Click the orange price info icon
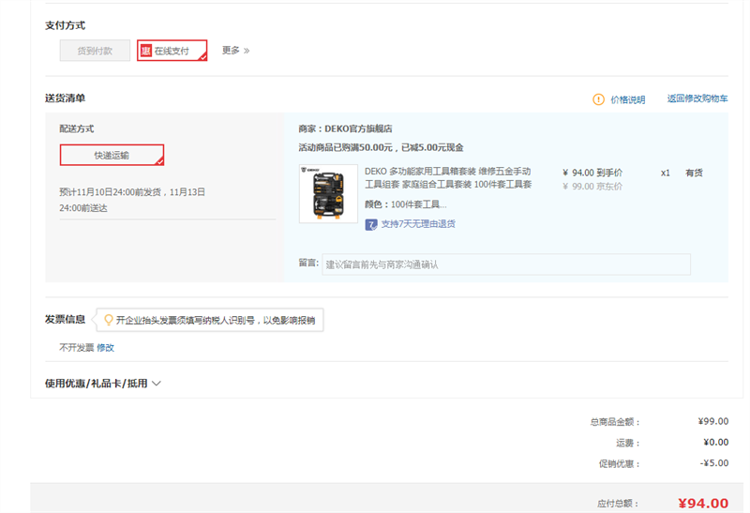750x513 pixels. pyautogui.click(x=598, y=99)
